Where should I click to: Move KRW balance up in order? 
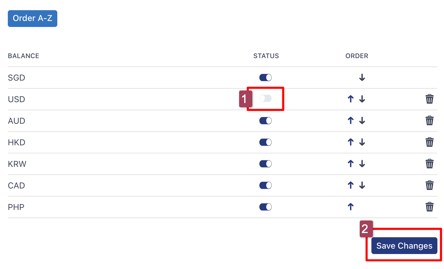coord(351,164)
